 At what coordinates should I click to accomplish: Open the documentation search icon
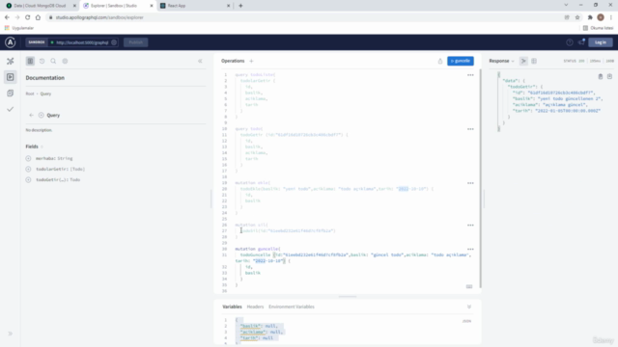click(53, 61)
